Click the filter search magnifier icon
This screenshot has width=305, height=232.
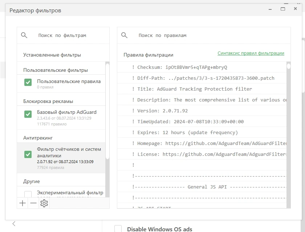(24, 35)
